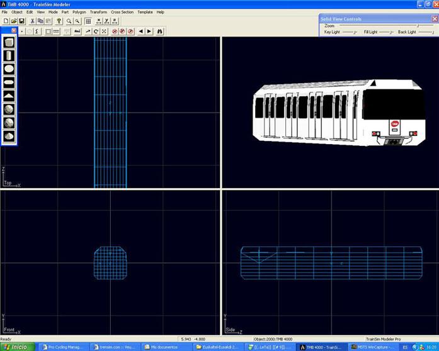Adjust the Zoom slider in Solid View Controls
The image size is (439, 351).
tap(416, 26)
